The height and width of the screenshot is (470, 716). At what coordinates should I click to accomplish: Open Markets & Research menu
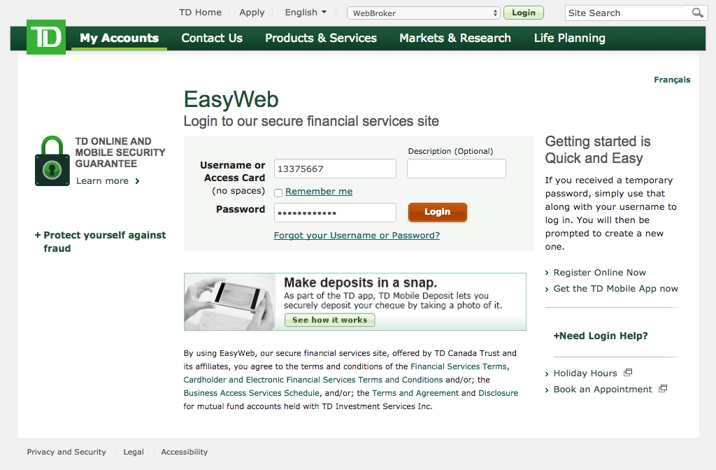click(455, 38)
